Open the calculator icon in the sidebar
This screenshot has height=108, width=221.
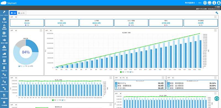(x=4, y=61)
